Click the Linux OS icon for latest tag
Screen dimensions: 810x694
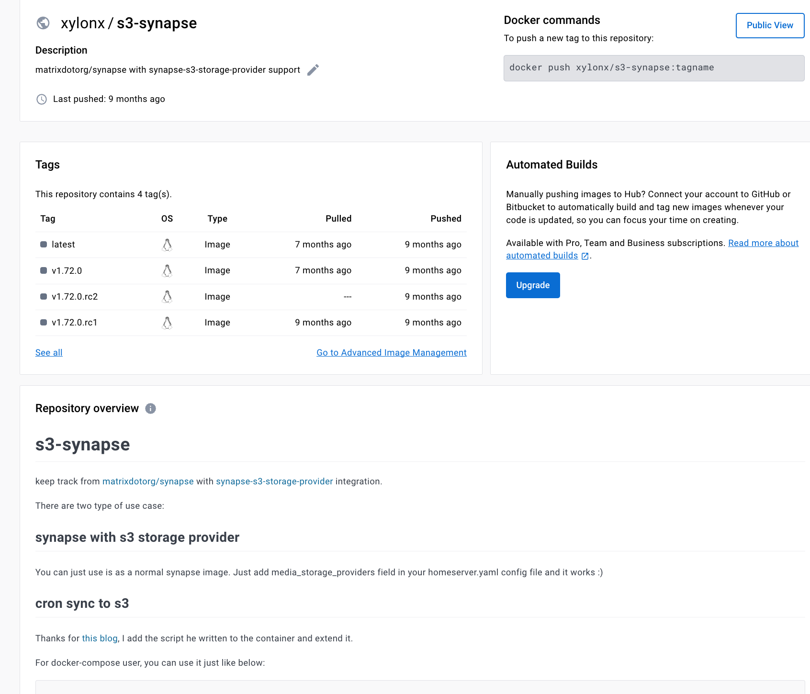(167, 245)
